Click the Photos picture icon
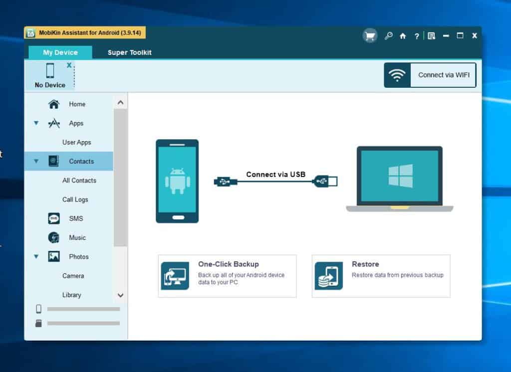 pos(54,257)
